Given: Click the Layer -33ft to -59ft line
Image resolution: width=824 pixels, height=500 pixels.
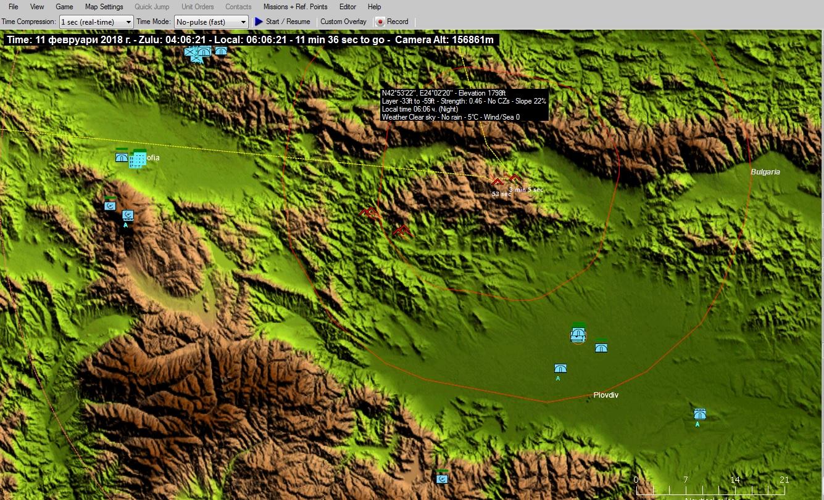Looking at the screenshot, I should 464,100.
